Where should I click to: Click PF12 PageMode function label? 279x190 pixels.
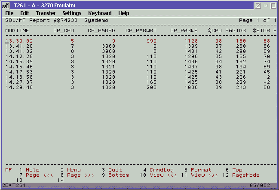[246, 175]
